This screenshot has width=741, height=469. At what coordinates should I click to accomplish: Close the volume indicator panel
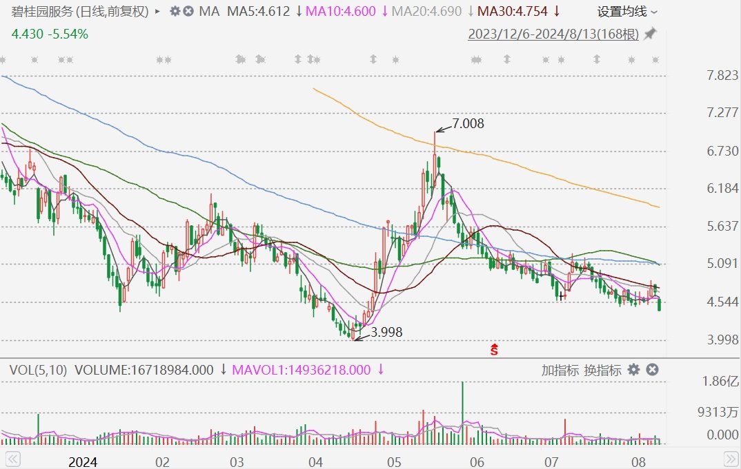point(652,369)
